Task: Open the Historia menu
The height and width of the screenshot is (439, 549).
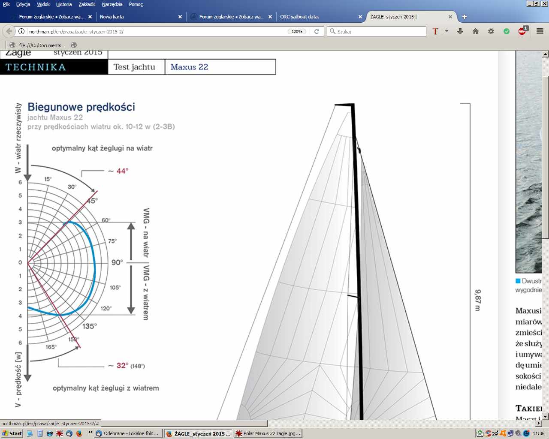Action: pyautogui.click(x=64, y=4)
